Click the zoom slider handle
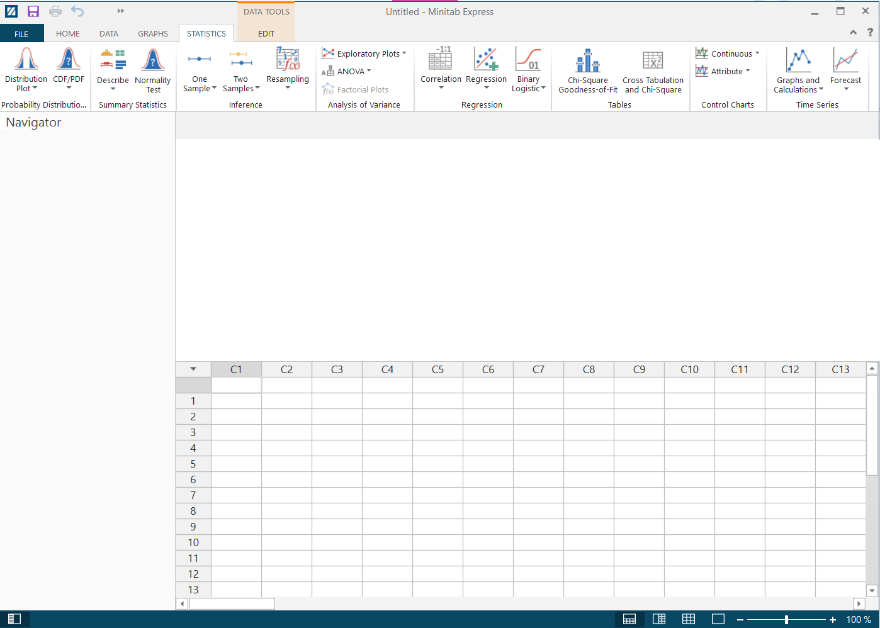 point(786,620)
